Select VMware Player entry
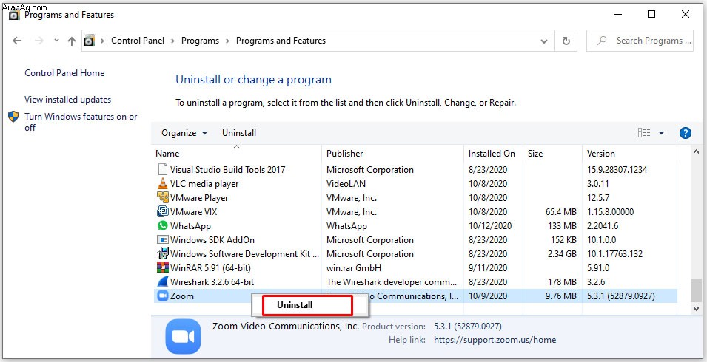The height and width of the screenshot is (362, 707). [x=199, y=197]
